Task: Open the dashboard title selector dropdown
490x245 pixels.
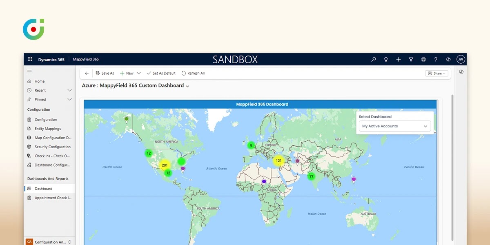Action: tap(187, 86)
